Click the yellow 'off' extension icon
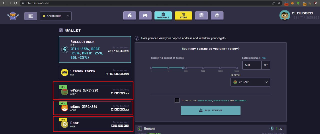This screenshot has height=134, width=320. (x=304, y=3)
